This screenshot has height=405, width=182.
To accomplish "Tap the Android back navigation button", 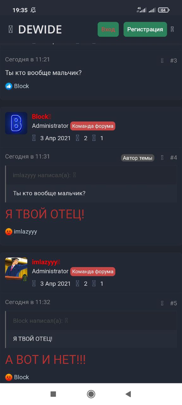I will [128, 394].
